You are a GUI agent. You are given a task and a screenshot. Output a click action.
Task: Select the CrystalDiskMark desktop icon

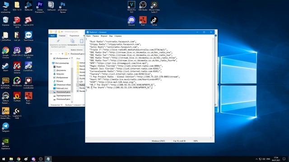[x=28, y=67]
